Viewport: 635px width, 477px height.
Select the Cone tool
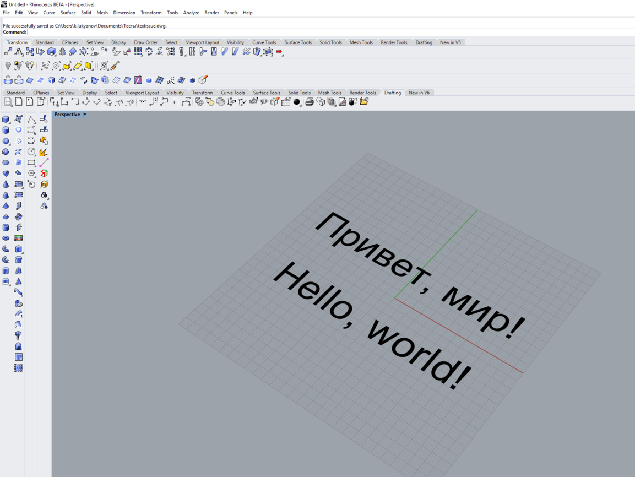[x=6, y=183]
